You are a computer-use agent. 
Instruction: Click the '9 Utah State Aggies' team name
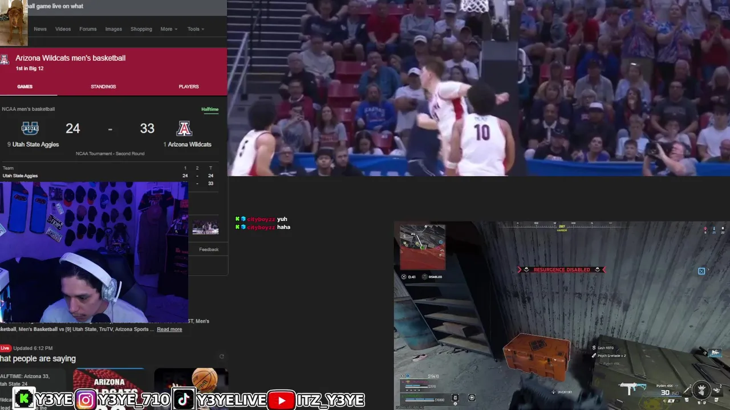(33, 145)
